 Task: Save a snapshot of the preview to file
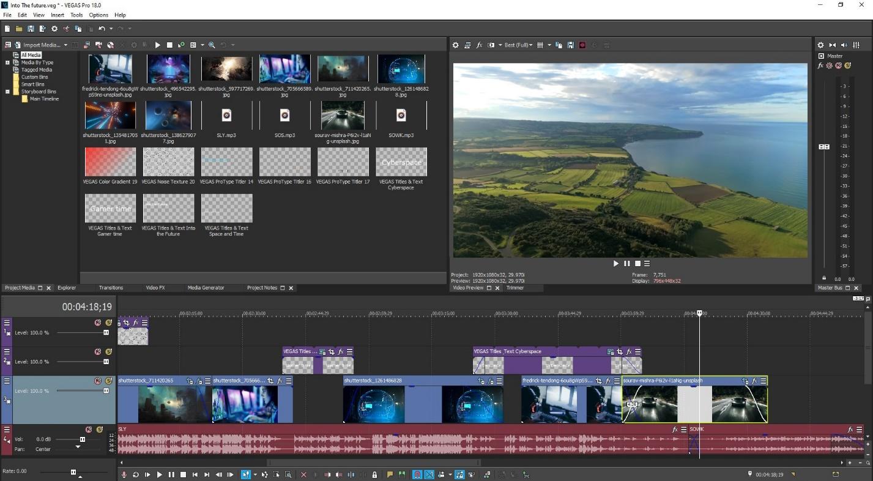click(x=570, y=45)
